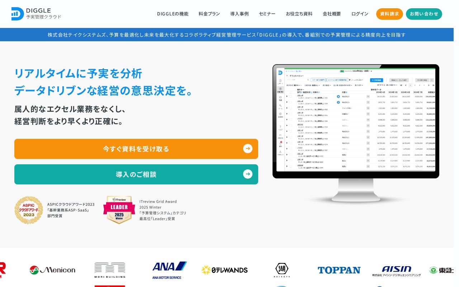Click 今すぐ資料を受け取る button

(x=136, y=149)
